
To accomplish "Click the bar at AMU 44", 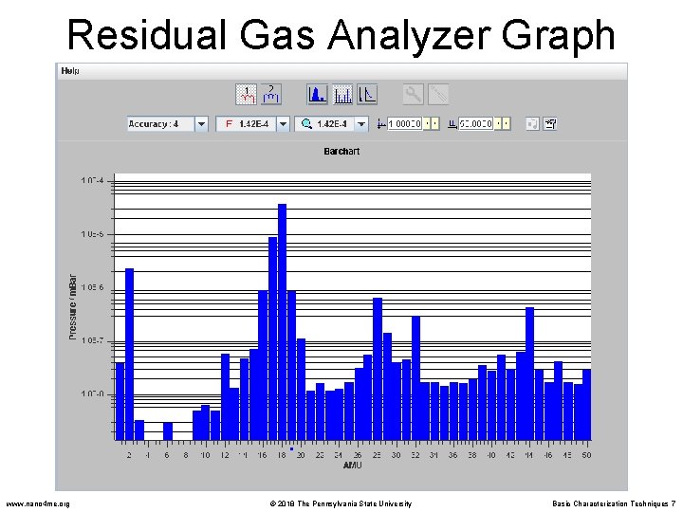I will (x=529, y=374).
